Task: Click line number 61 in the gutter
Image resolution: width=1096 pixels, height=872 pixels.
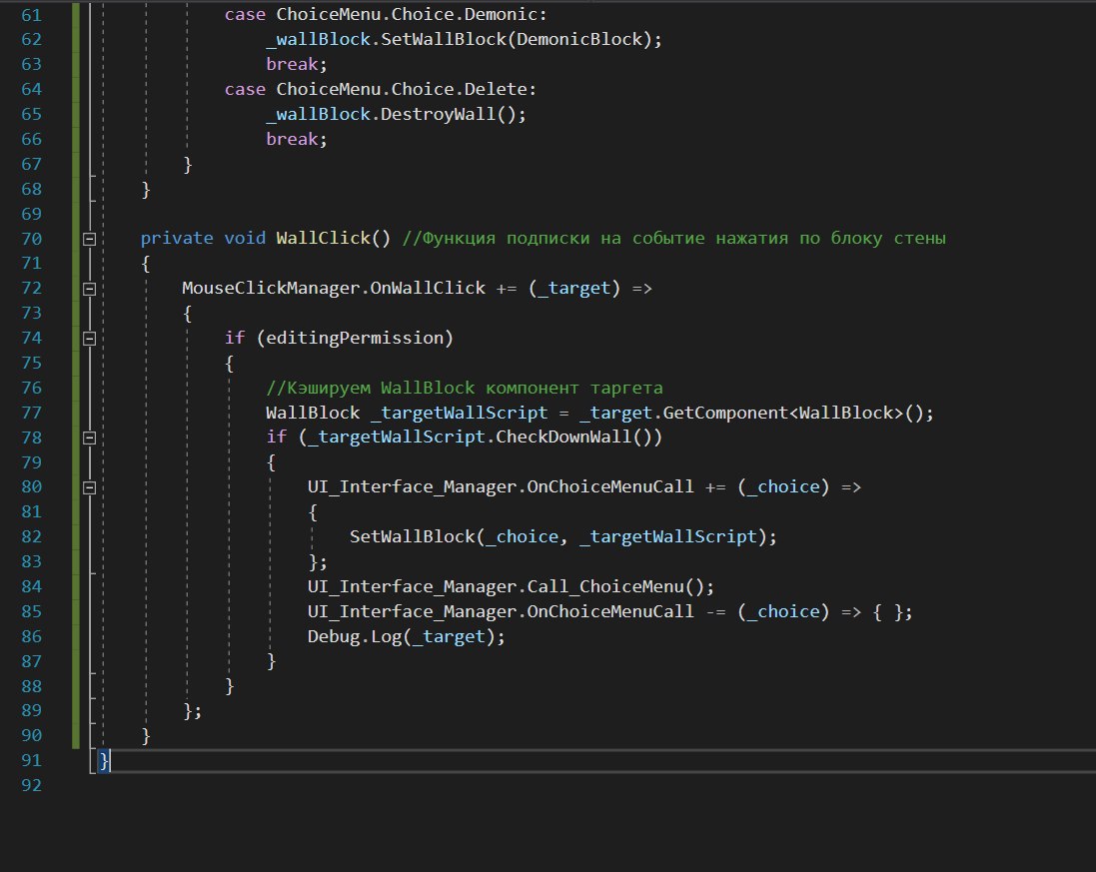Action: tap(31, 15)
